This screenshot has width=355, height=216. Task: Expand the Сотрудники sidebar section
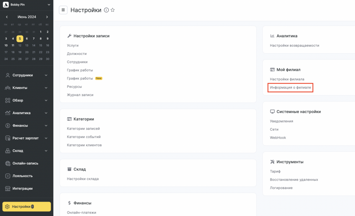pos(46,75)
